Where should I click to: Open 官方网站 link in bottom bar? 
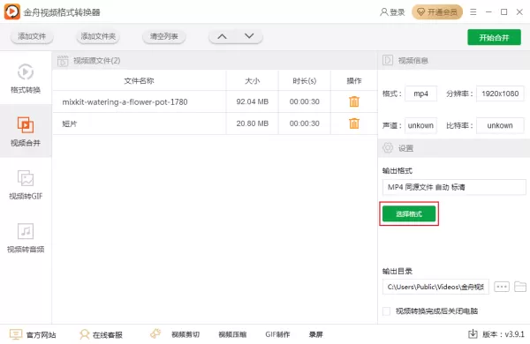point(33,334)
